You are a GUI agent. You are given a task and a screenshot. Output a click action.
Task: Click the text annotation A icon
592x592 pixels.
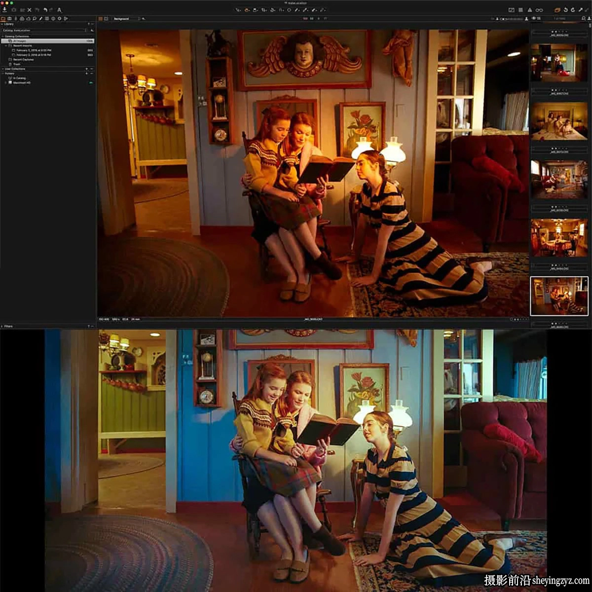(59, 10)
